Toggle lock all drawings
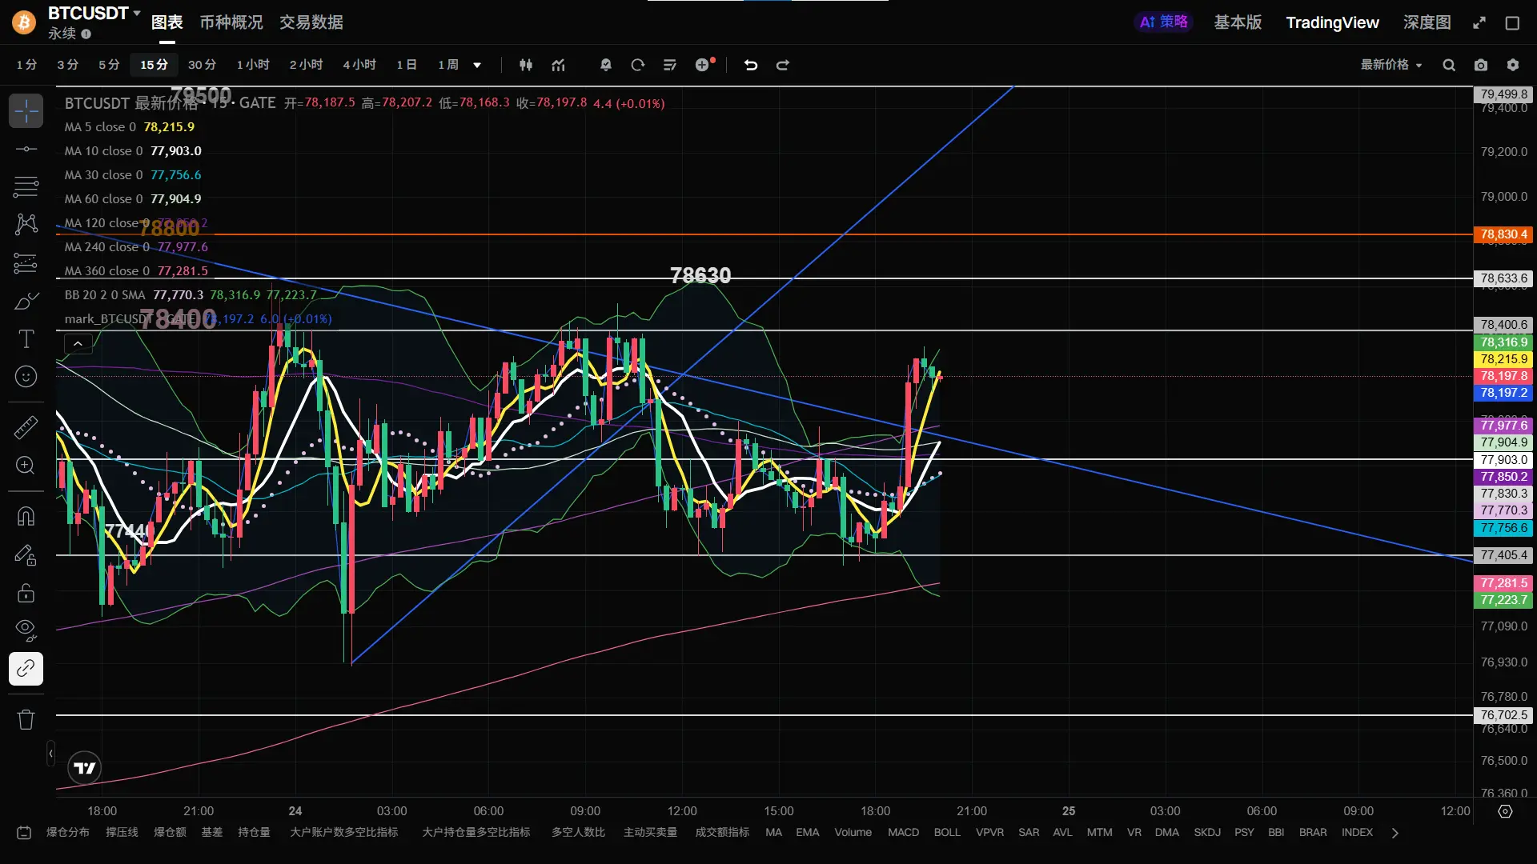 [x=26, y=593]
